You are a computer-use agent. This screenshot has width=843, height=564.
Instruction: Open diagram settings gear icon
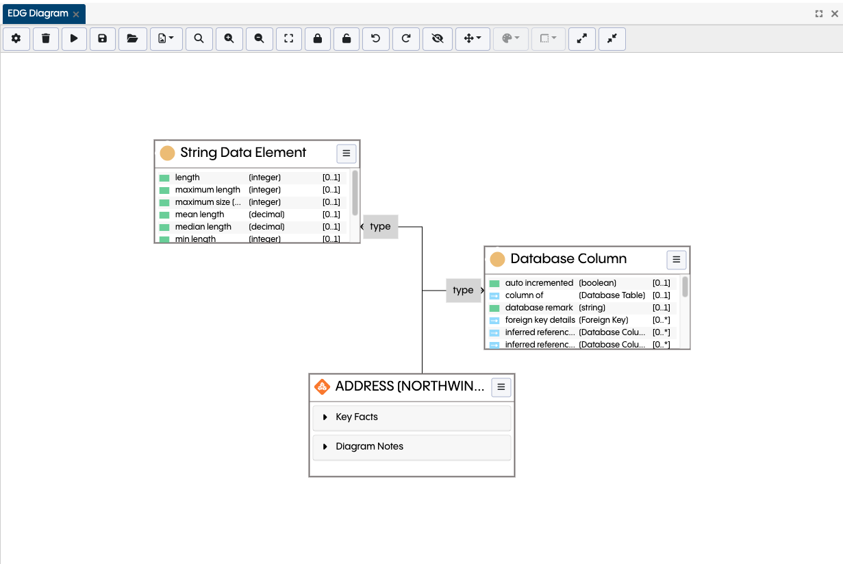(16, 39)
